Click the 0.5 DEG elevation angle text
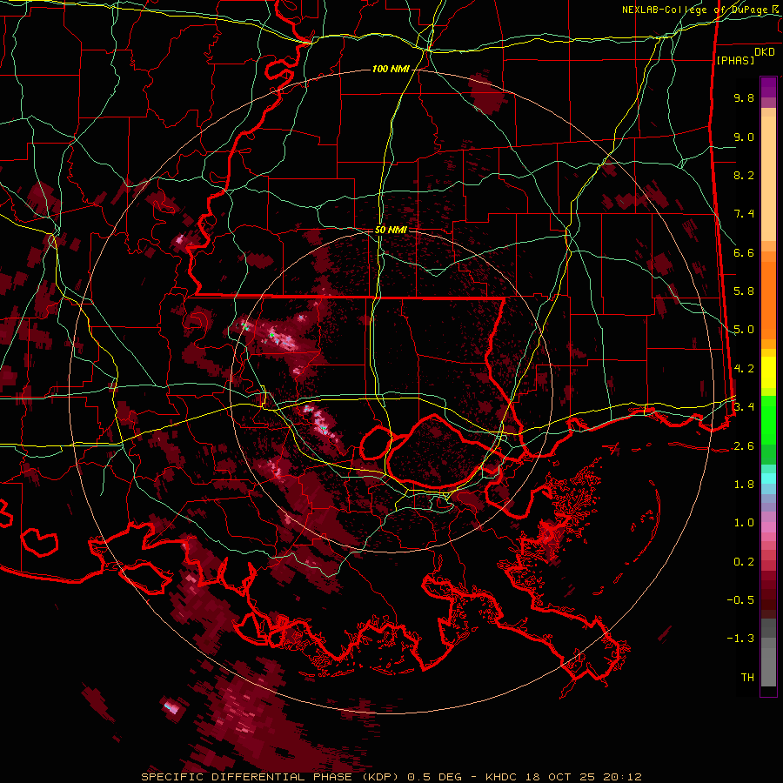This screenshot has height=783, width=783. click(x=433, y=777)
